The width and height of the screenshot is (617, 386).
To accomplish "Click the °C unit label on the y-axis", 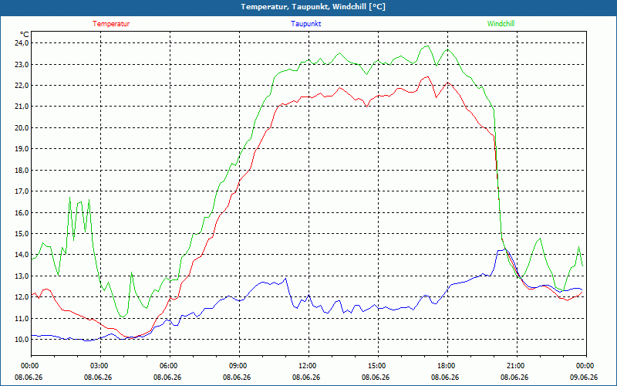I will point(25,35).
